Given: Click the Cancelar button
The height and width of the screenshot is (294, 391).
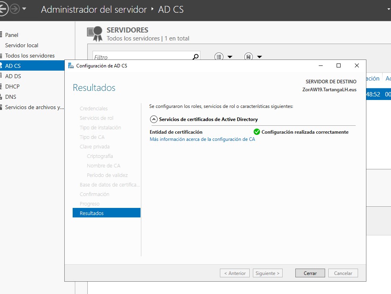Looking at the screenshot, I should 343,273.
